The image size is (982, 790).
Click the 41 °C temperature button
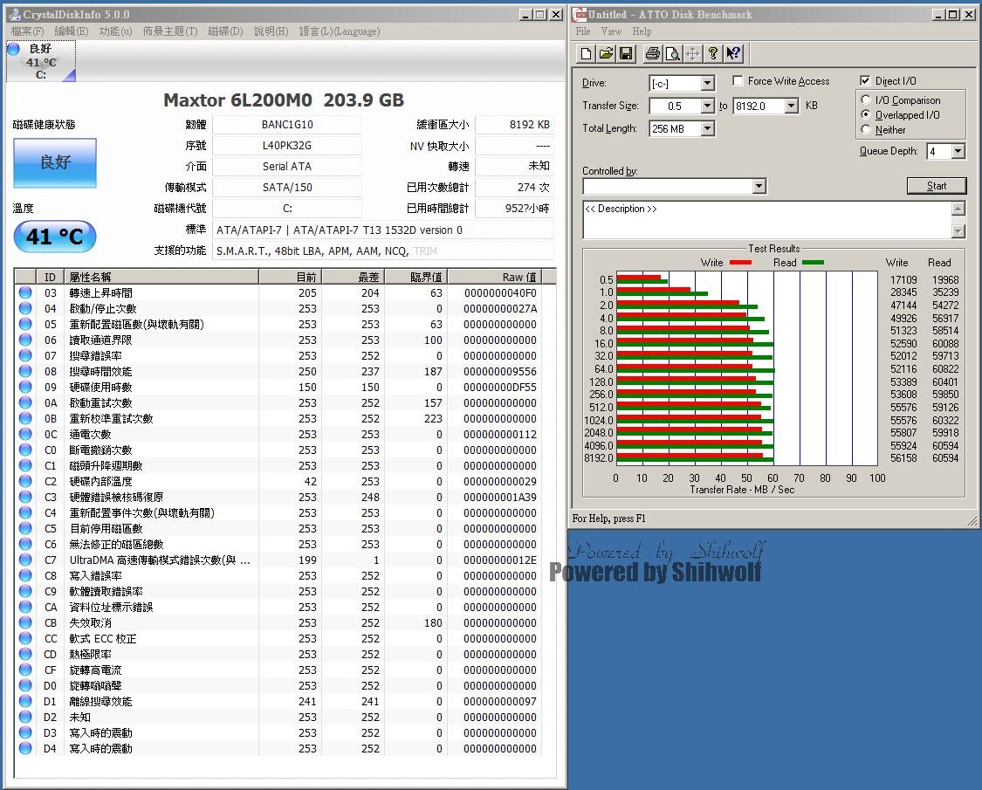[55, 237]
